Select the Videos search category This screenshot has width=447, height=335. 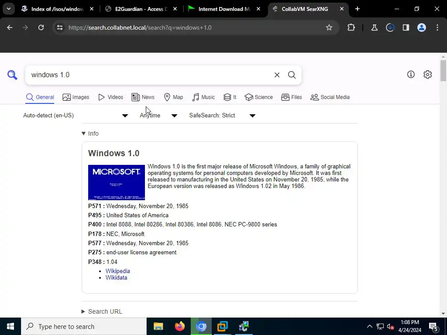coord(110,97)
